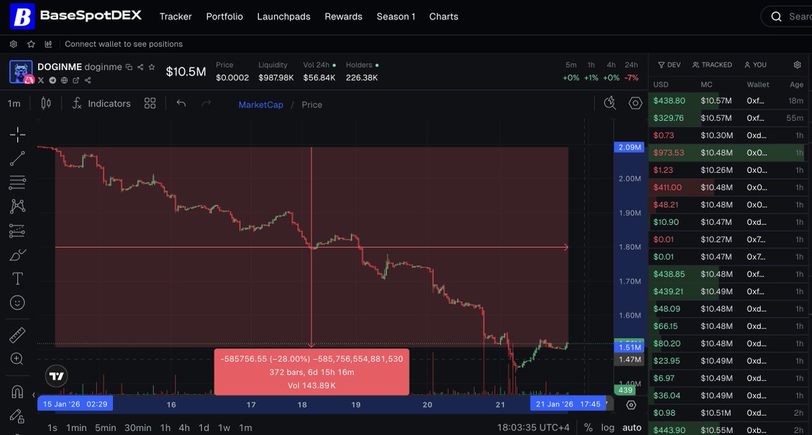Image resolution: width=812 pixels, height=435 pixels.
Task: Click the share icon in social links row
Action: tap(87, 80)
